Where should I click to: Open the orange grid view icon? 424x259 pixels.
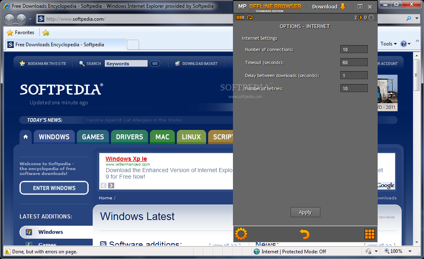coord(370,234)
